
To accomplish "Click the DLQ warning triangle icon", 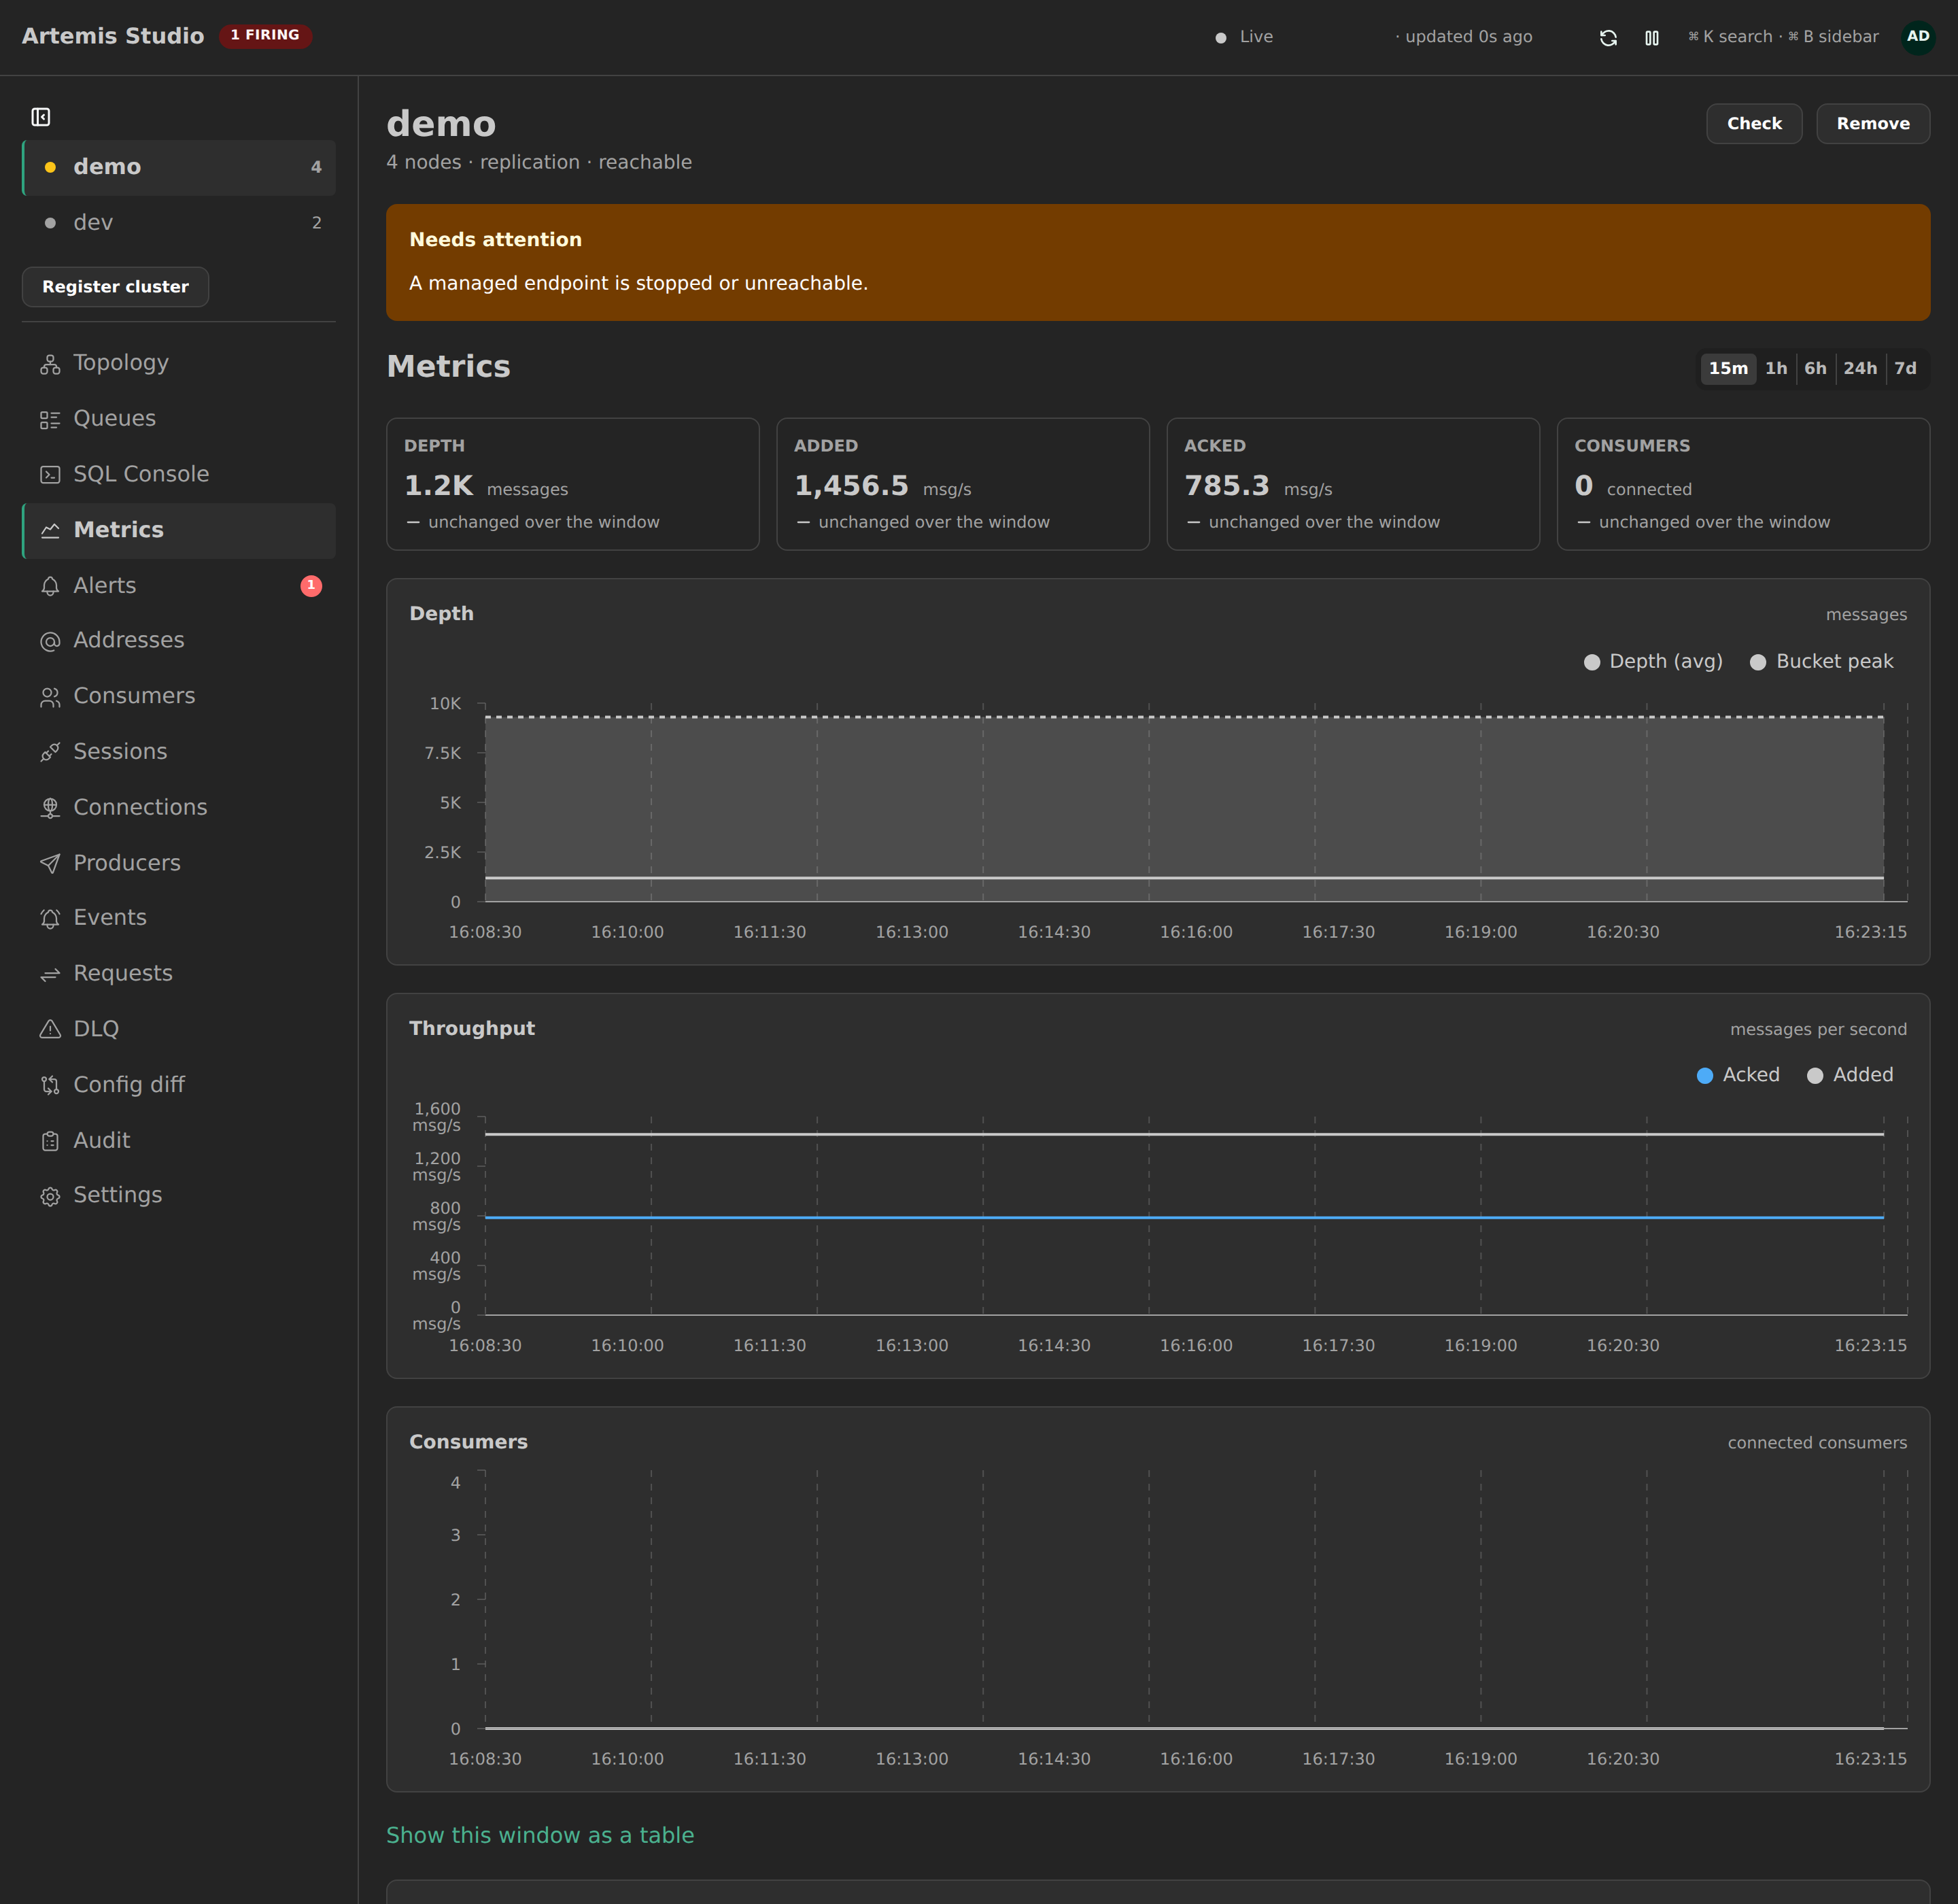I will (x=50, y=1029).
